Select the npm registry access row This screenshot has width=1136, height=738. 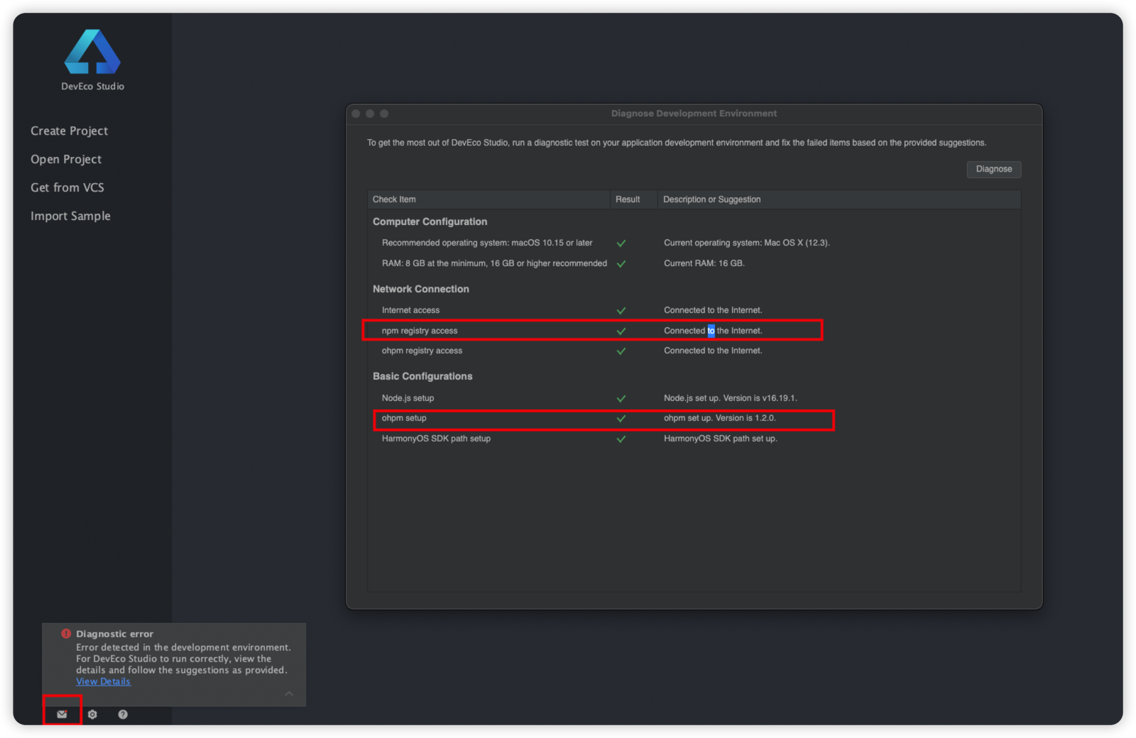[694, 331]
